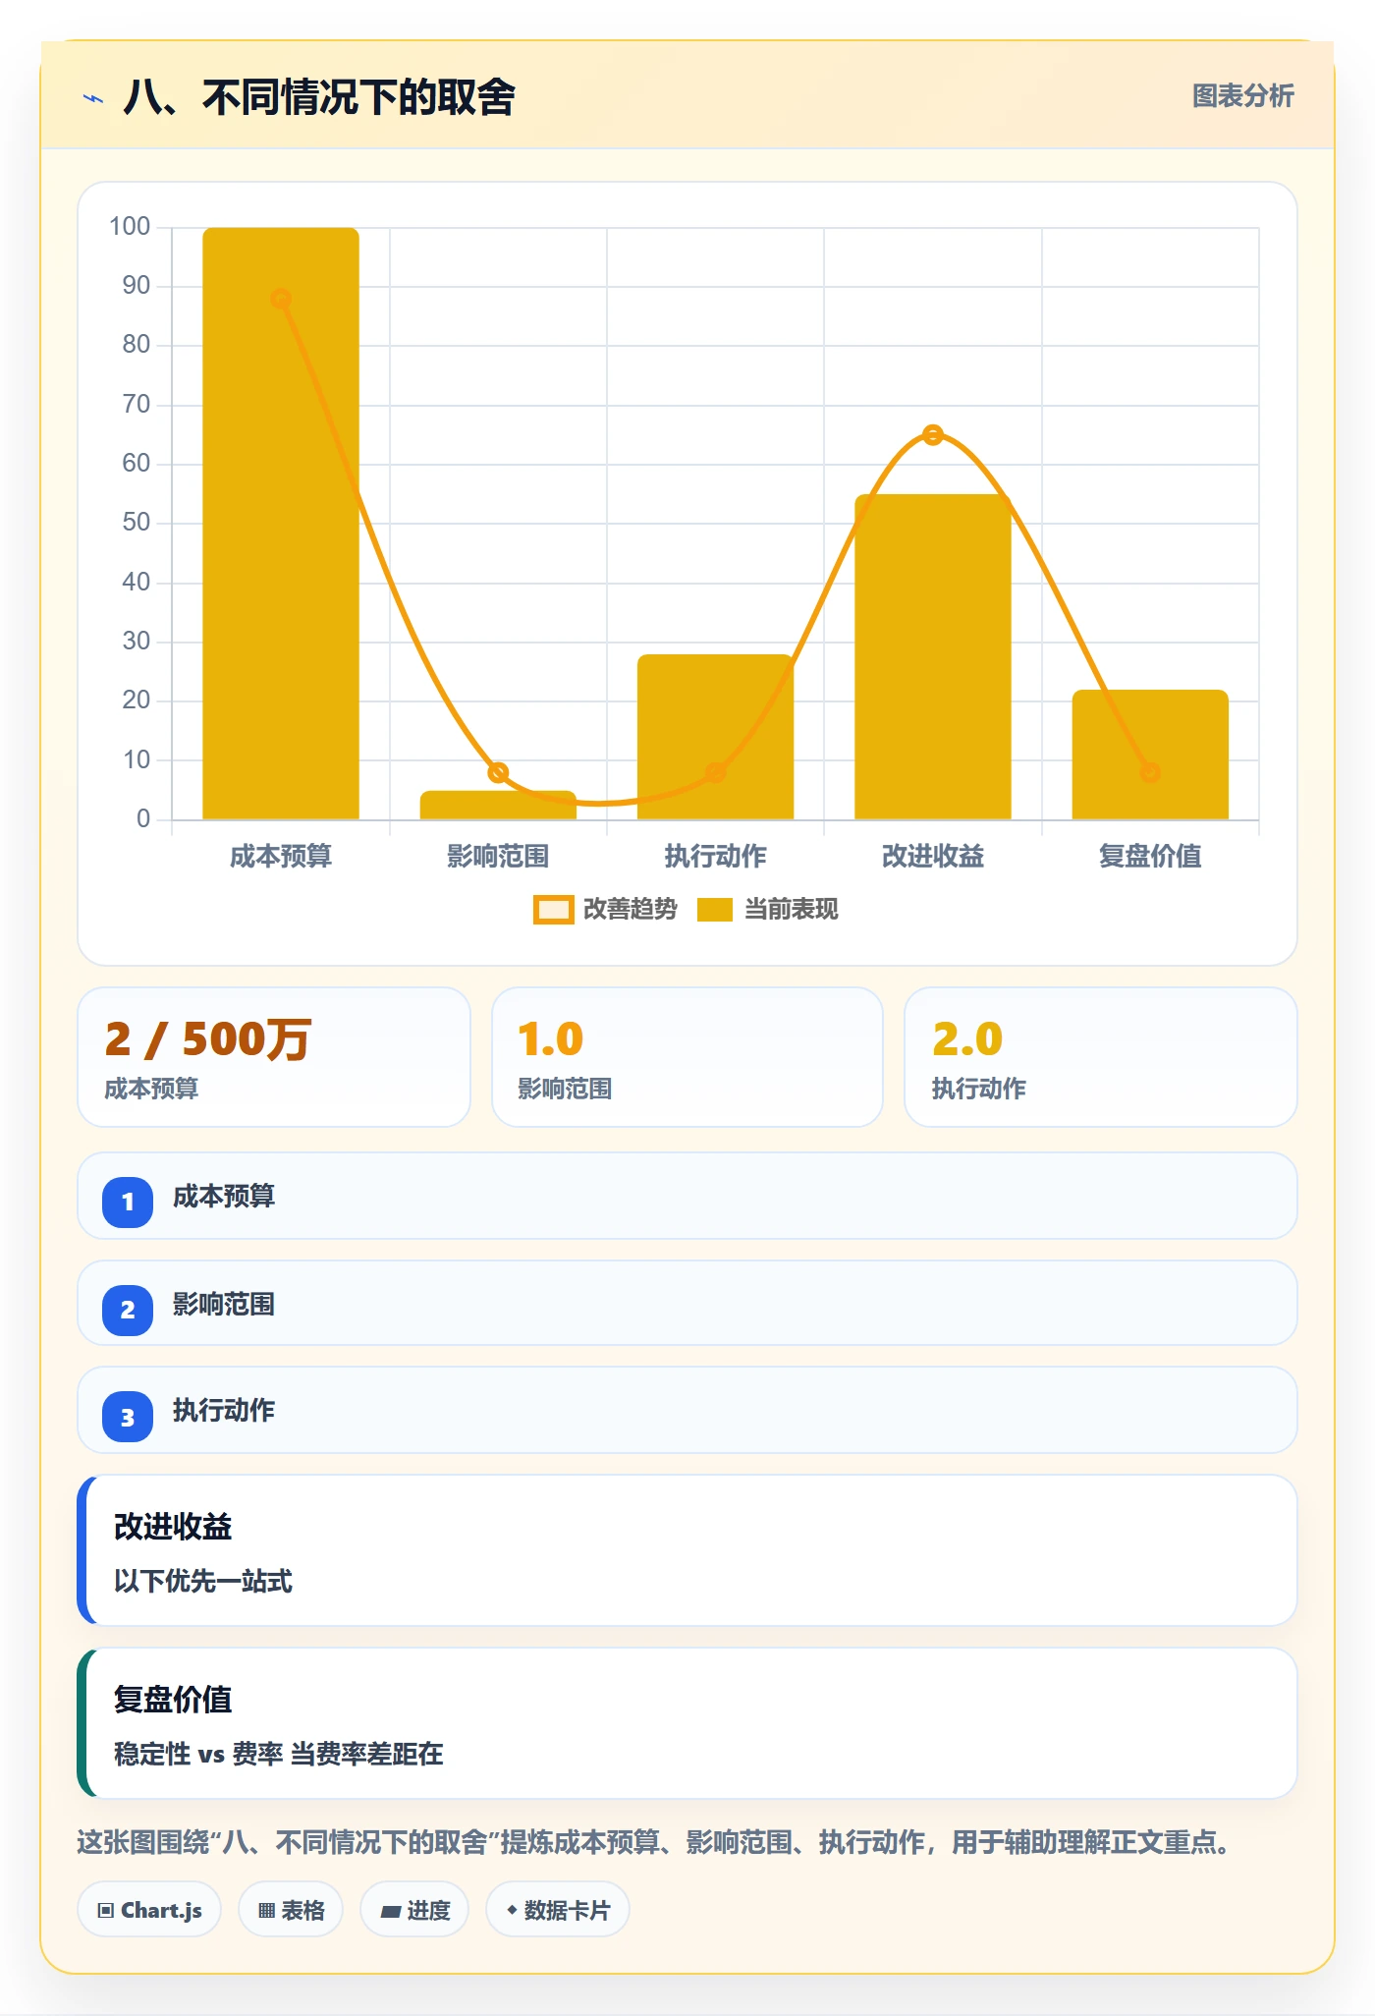Viewport: 1375px width, 2016px height.
Task: Click the 影响范围 bar in the chart
Action: tap(498, 805)
